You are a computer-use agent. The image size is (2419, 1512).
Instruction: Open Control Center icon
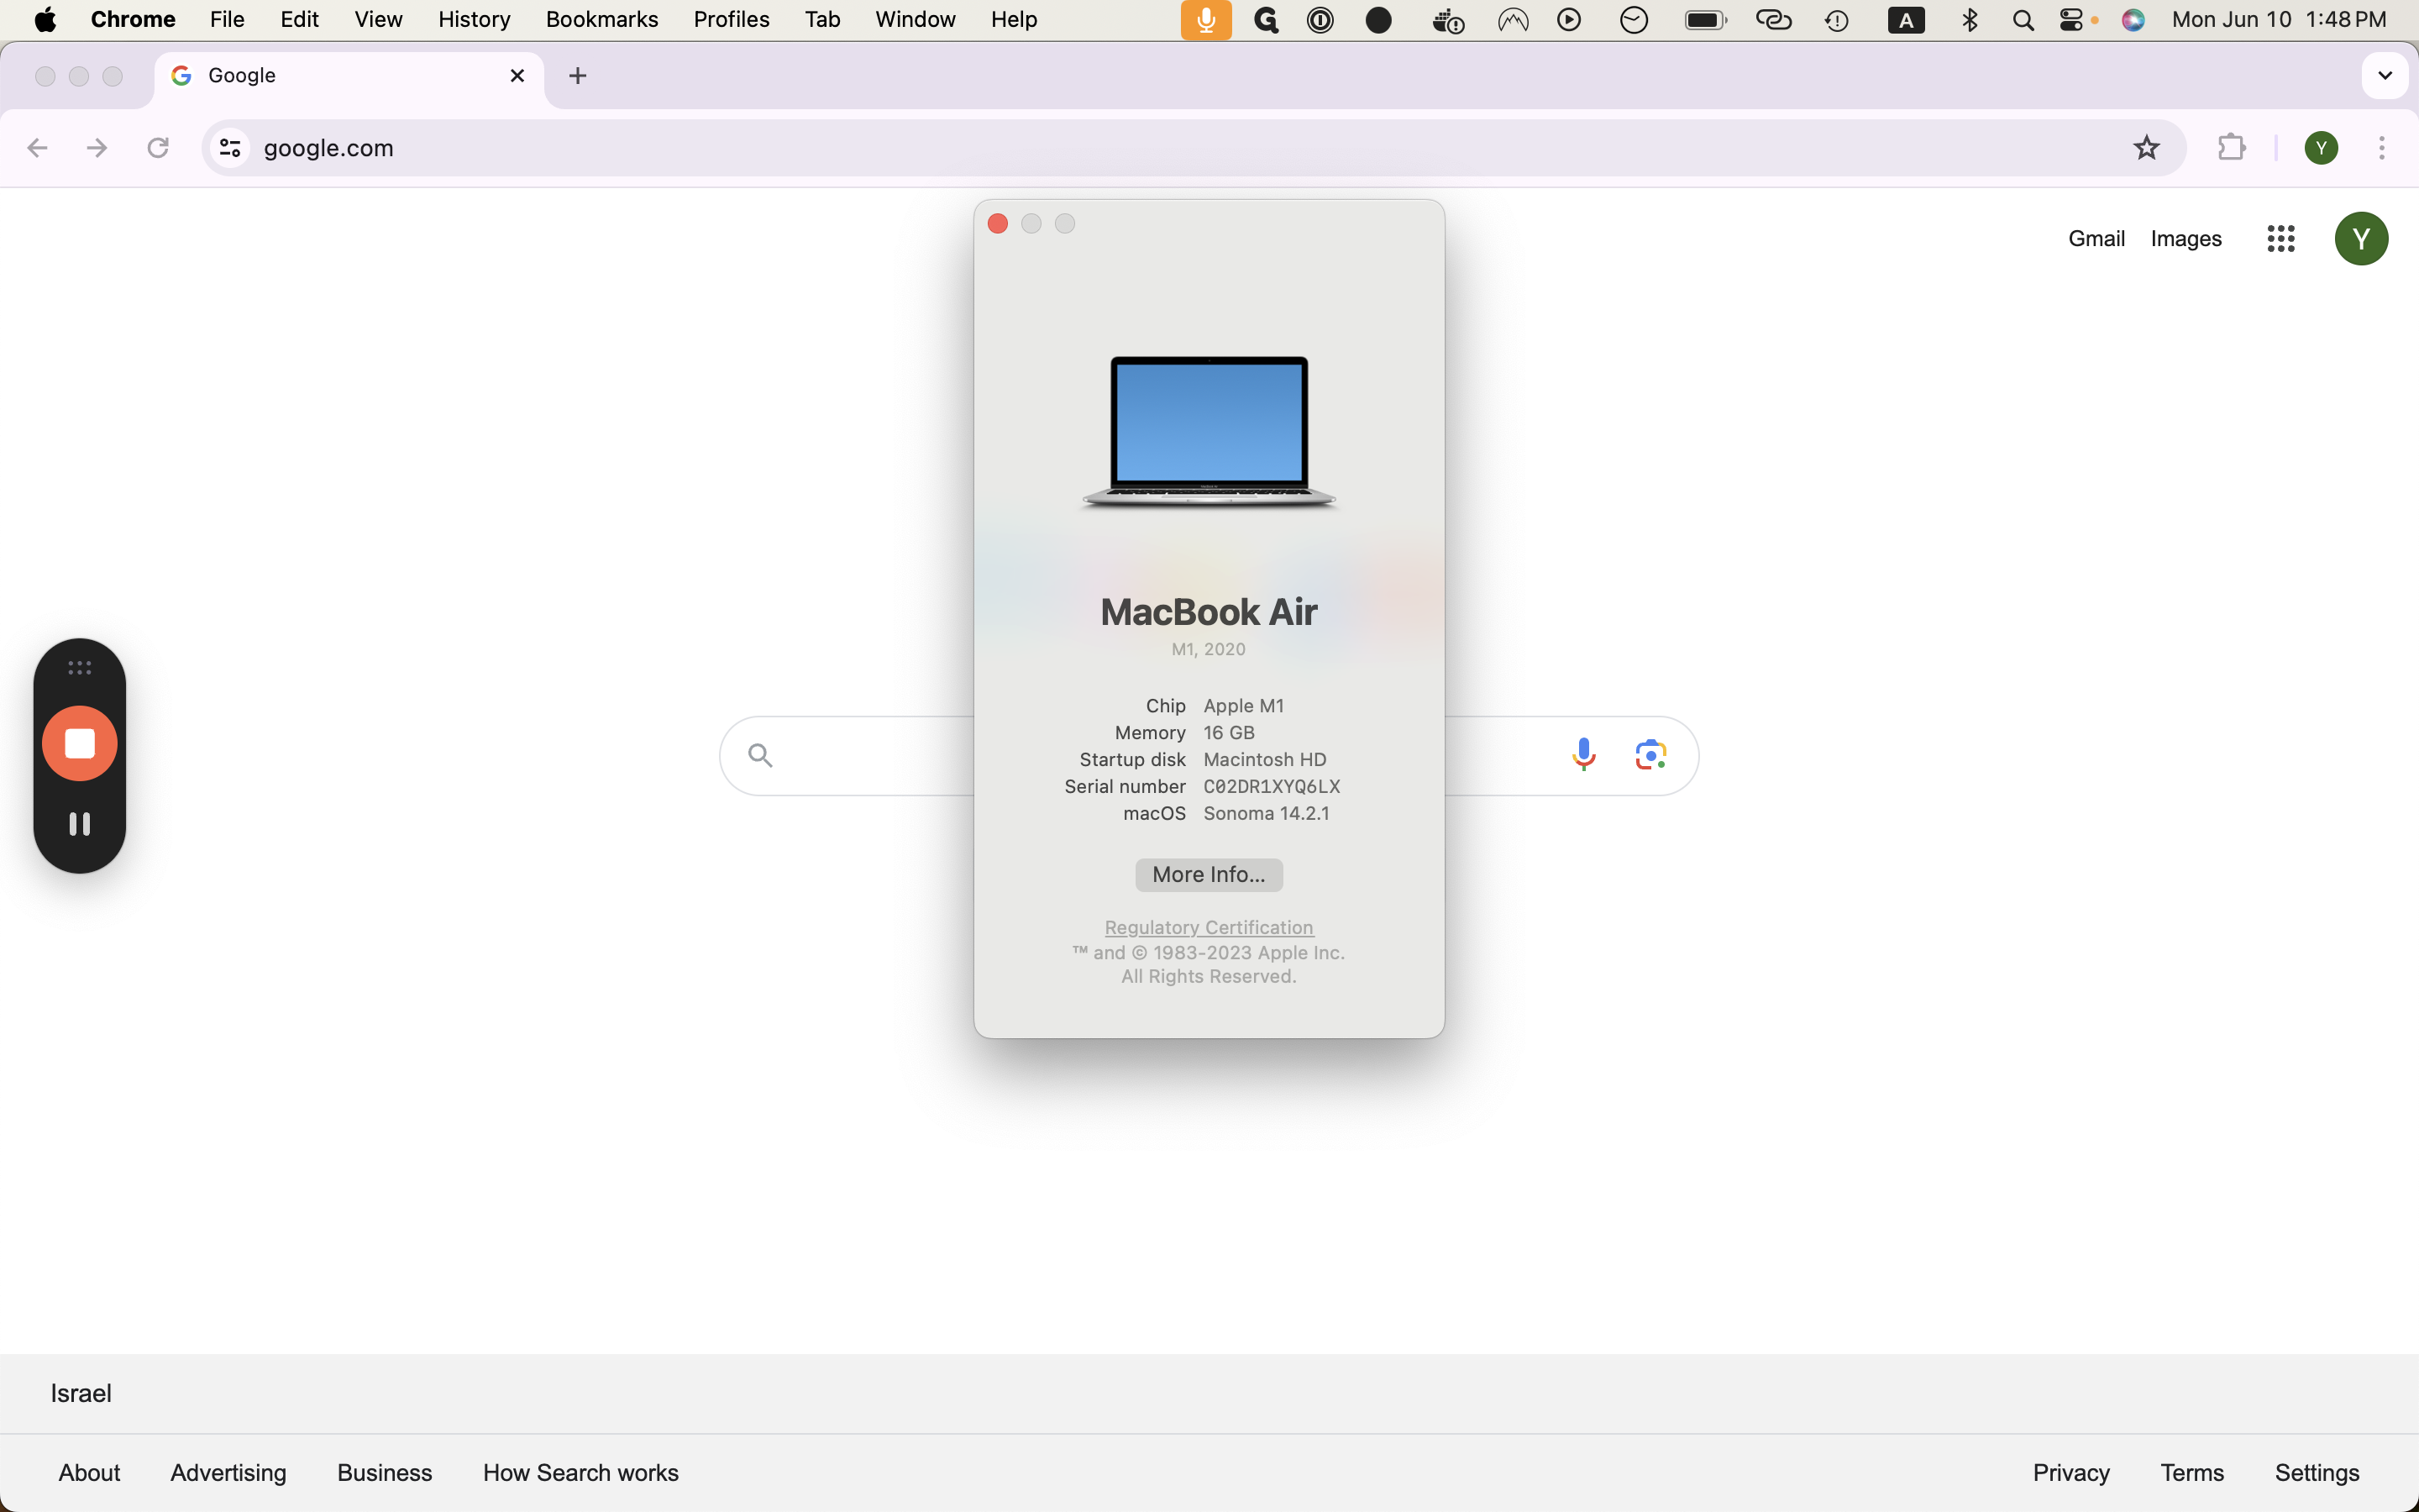[2072, 20]
